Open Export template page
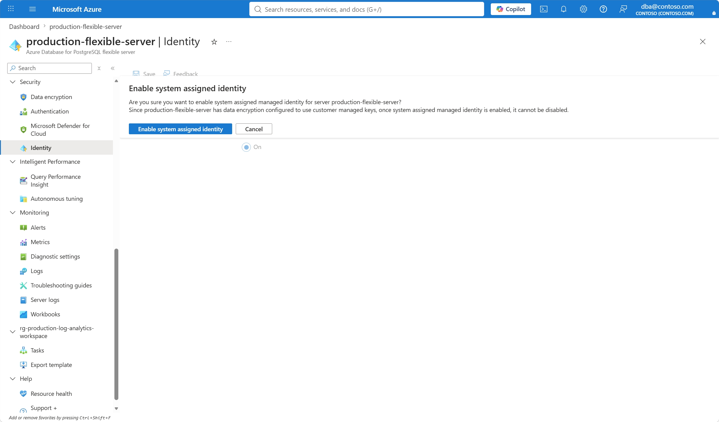Viewport: 719px width, 422px height. click(57, 365)
